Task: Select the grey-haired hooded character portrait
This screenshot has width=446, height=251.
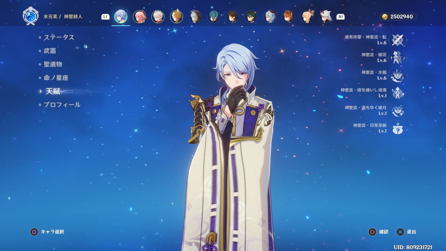Action: pos(196,17)
